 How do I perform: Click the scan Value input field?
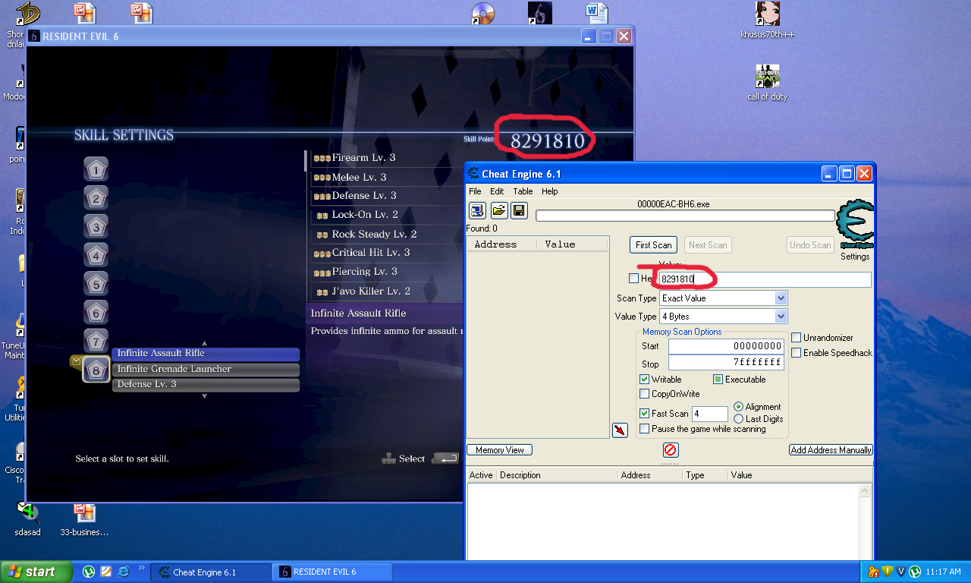pyautogui.click(x=765, y=279)
